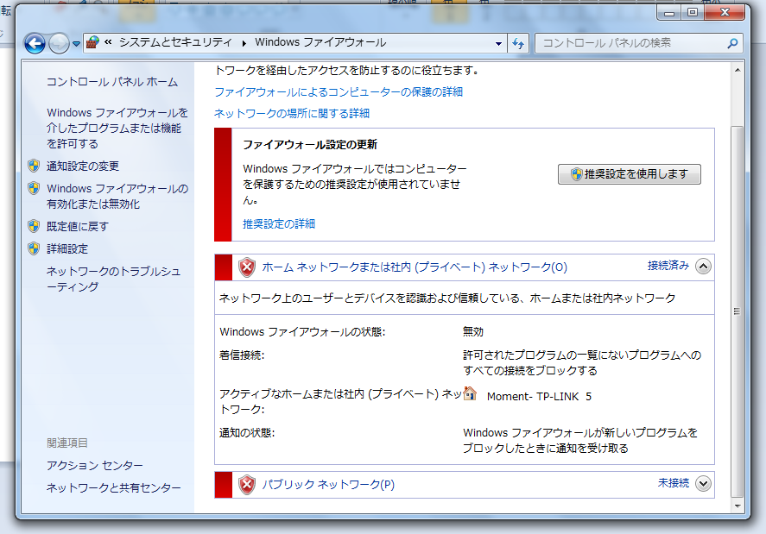Select システムとセキュリティ breadcrumb in address bar
Screen dimensions: 766x534
(175, 42)
